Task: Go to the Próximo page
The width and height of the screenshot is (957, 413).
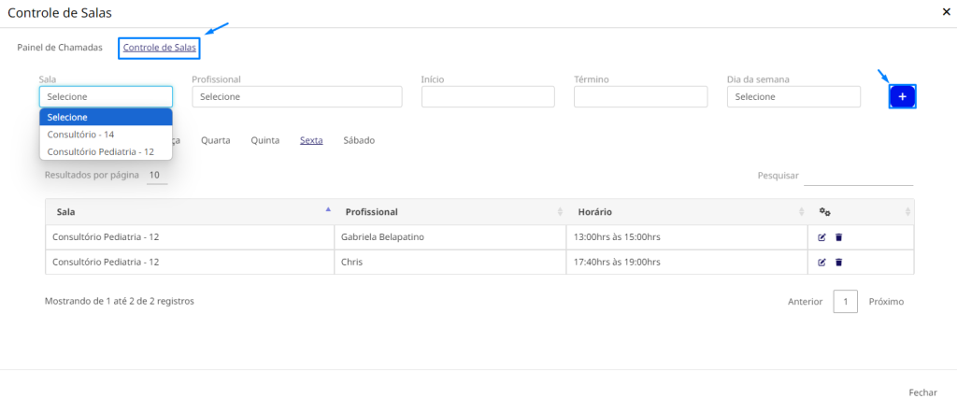Action: [x=886, y=302]
